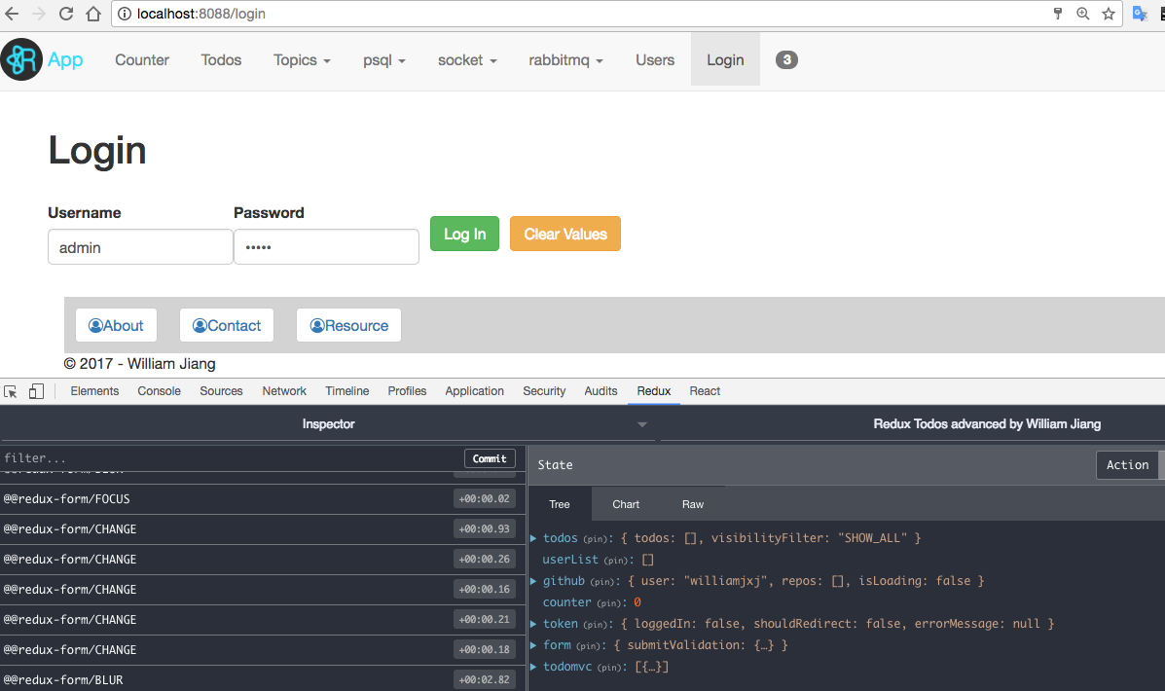Expand the todomvc state node
The height and width of the screenshot is (691, 1165).
pos(533,667)
